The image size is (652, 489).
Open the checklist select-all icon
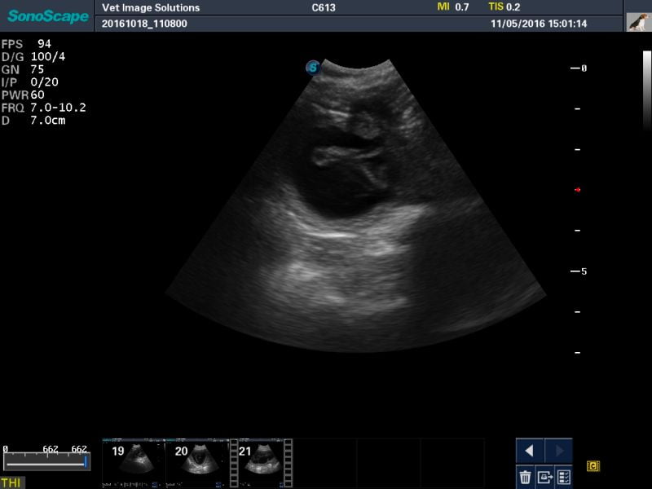[x=563, y=477]
